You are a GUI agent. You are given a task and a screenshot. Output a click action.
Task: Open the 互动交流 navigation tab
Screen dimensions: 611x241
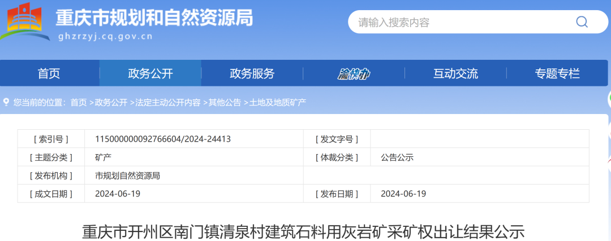455,73
